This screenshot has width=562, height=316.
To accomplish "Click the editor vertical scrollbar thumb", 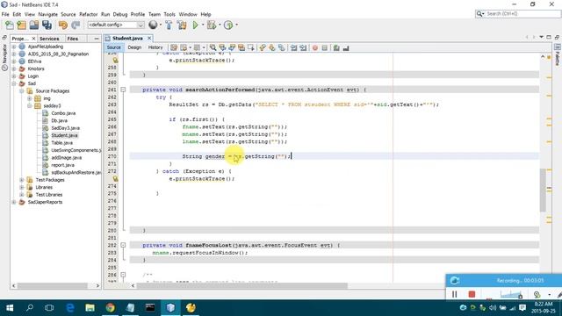I will click(x=543, y=190).
